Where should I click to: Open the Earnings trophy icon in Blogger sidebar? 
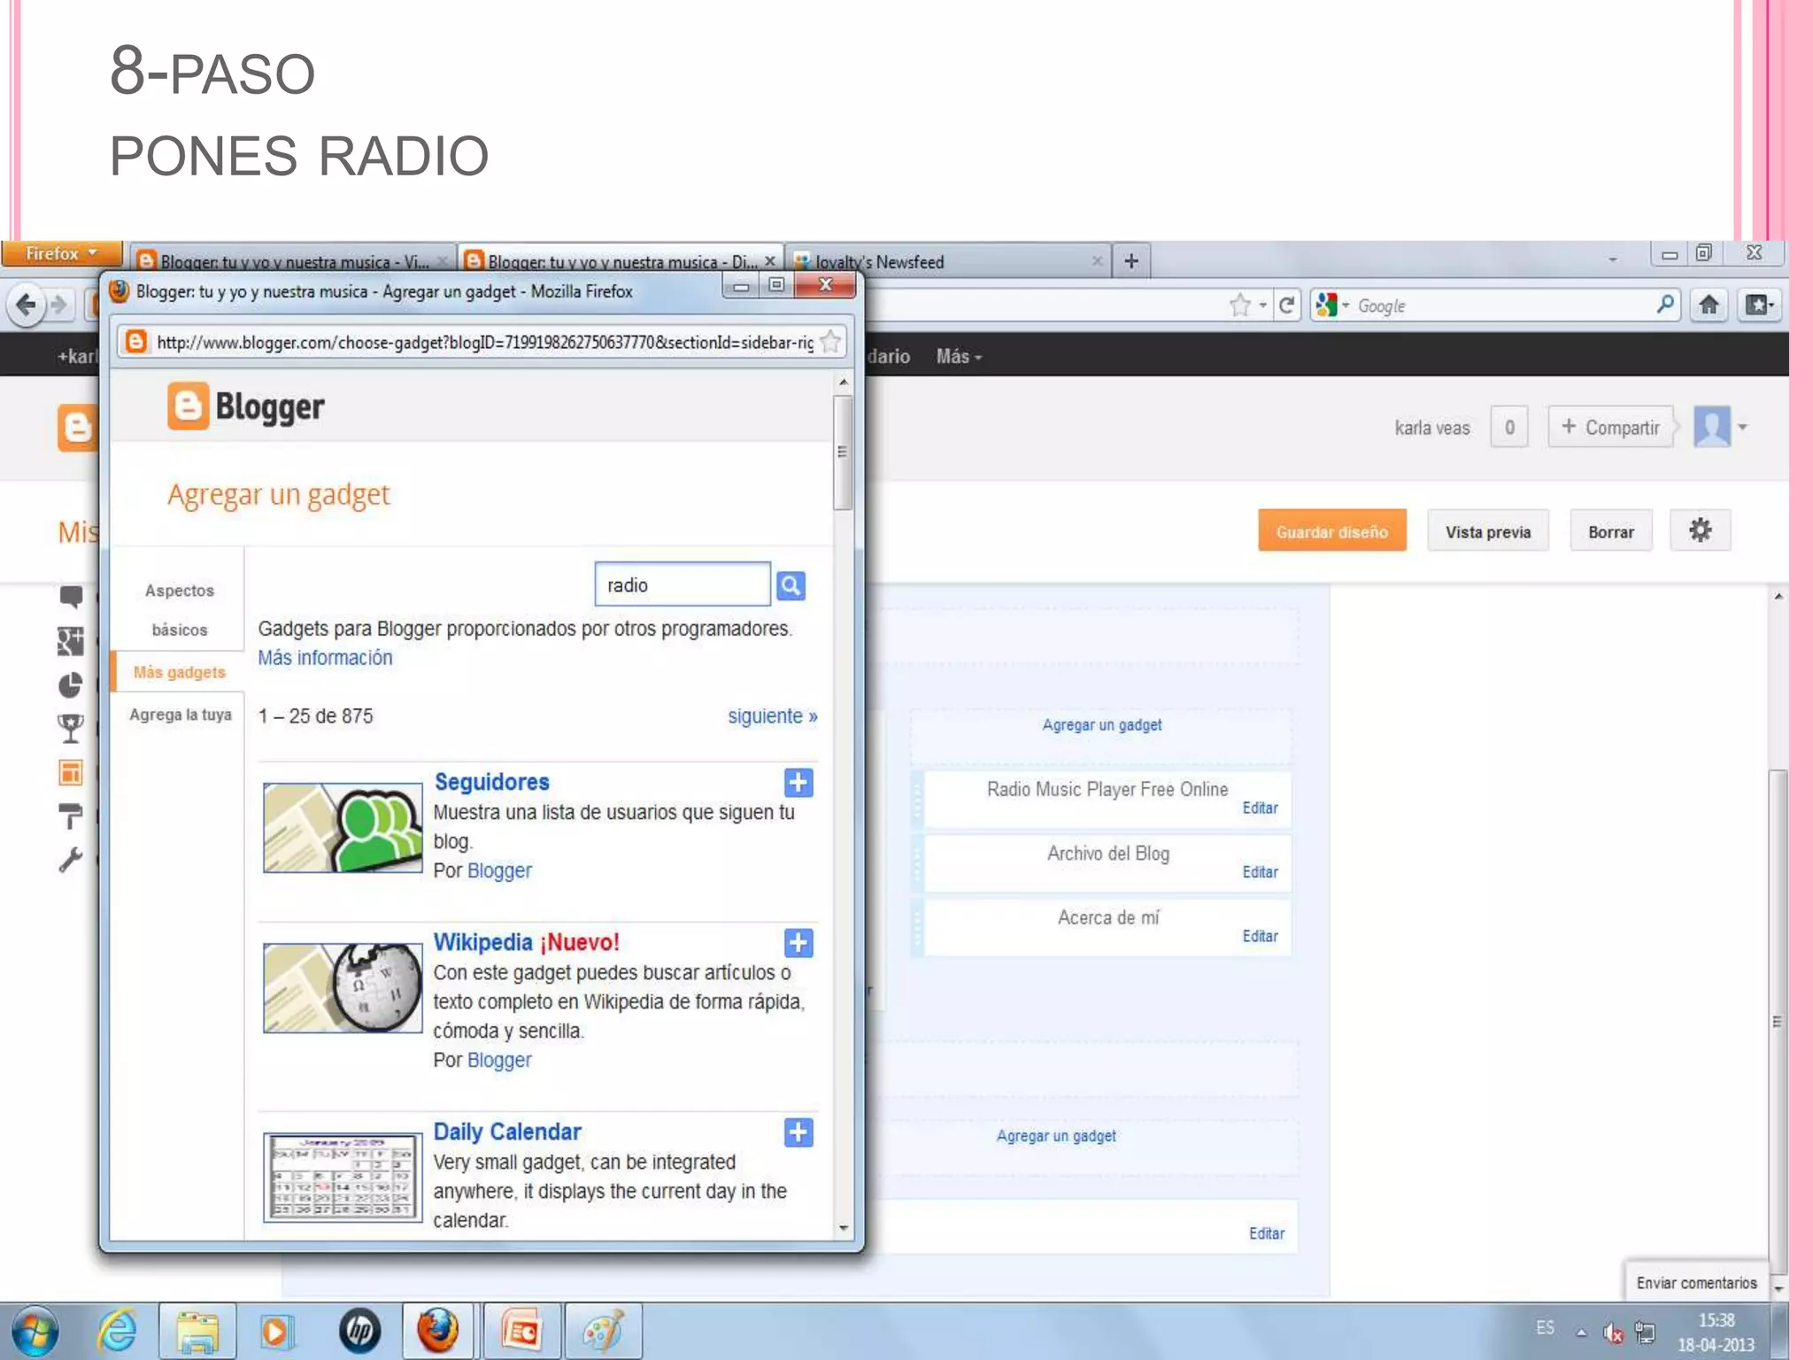(x=71, y=728)
